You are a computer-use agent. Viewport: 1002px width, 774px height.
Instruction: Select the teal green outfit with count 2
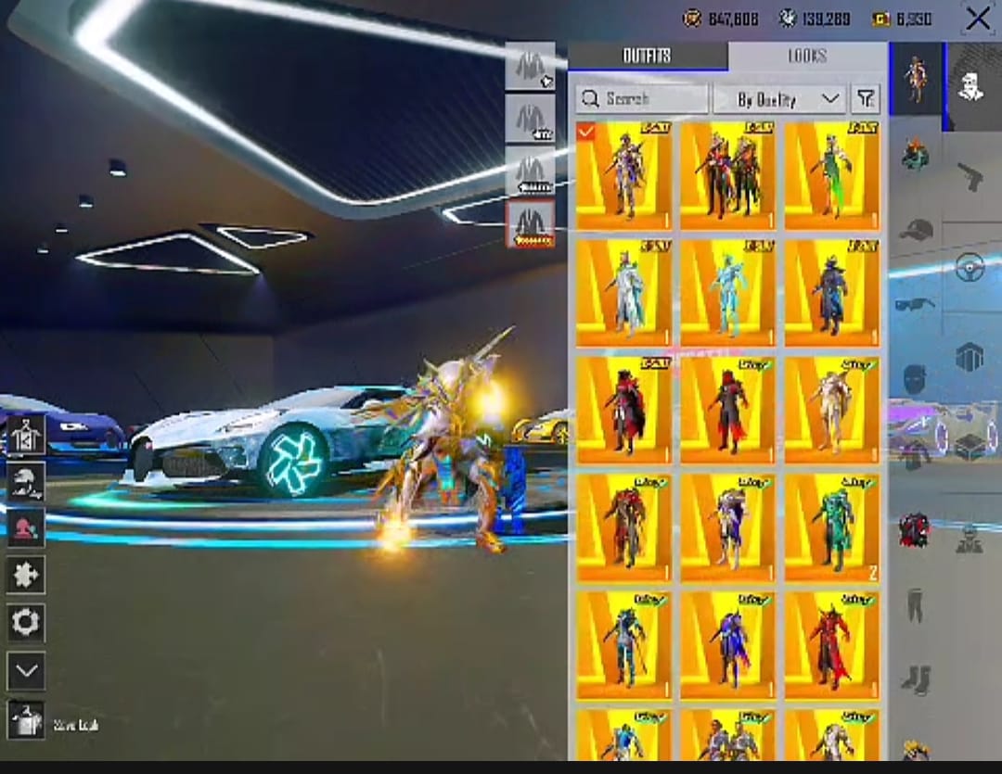coord(832,528)
